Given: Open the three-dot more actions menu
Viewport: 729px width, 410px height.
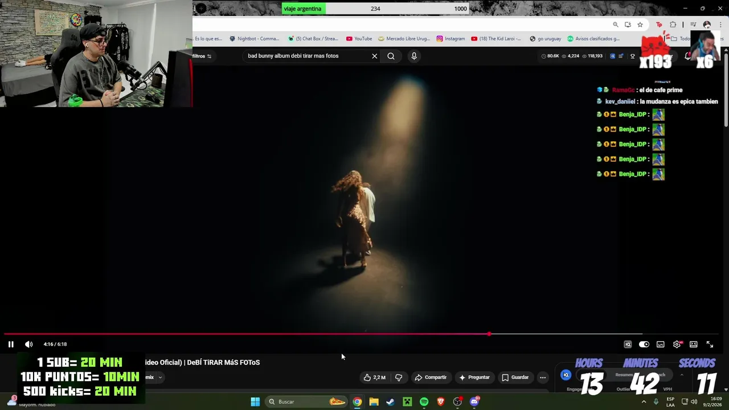Looking at the screenshot, I should point(543,377).
